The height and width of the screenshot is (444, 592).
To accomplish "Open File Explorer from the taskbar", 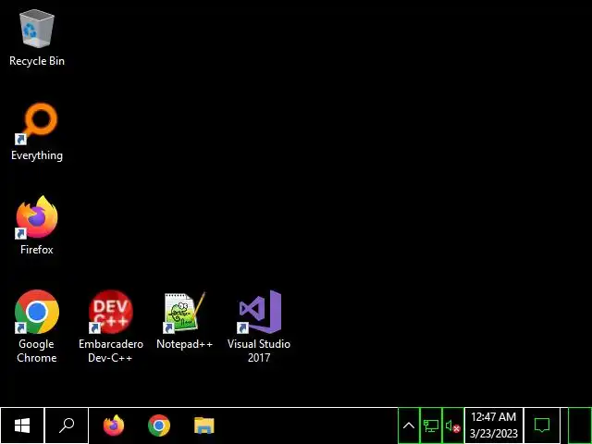I will tap(204, 425).
